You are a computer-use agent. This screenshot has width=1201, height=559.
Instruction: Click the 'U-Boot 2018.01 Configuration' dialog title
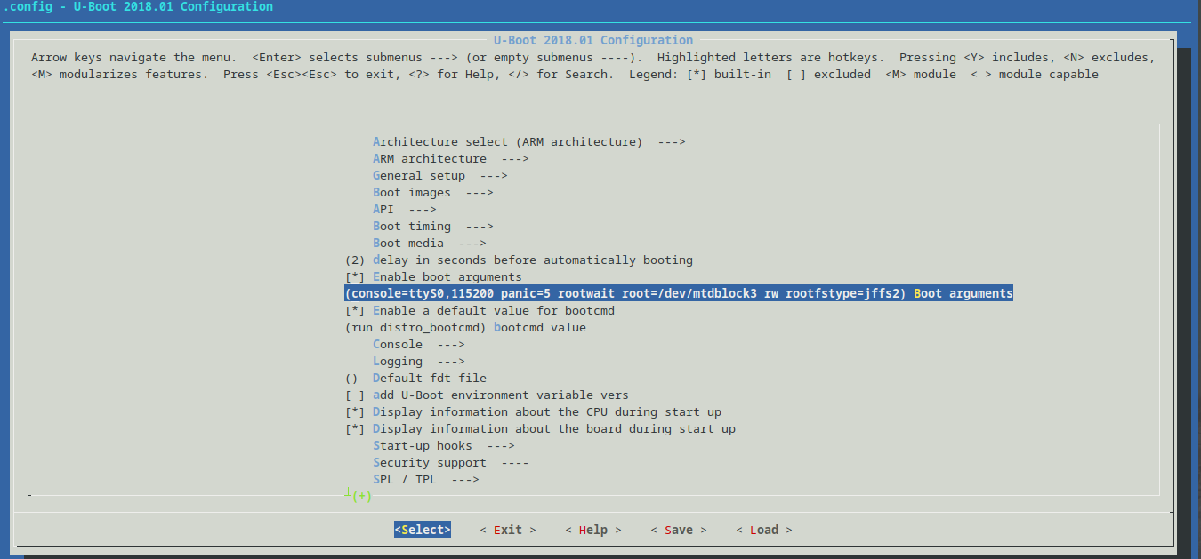click(593, 40)
